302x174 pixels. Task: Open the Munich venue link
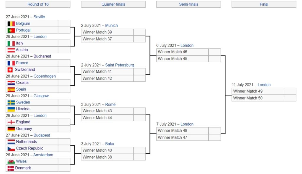click(x=111, y=26)
